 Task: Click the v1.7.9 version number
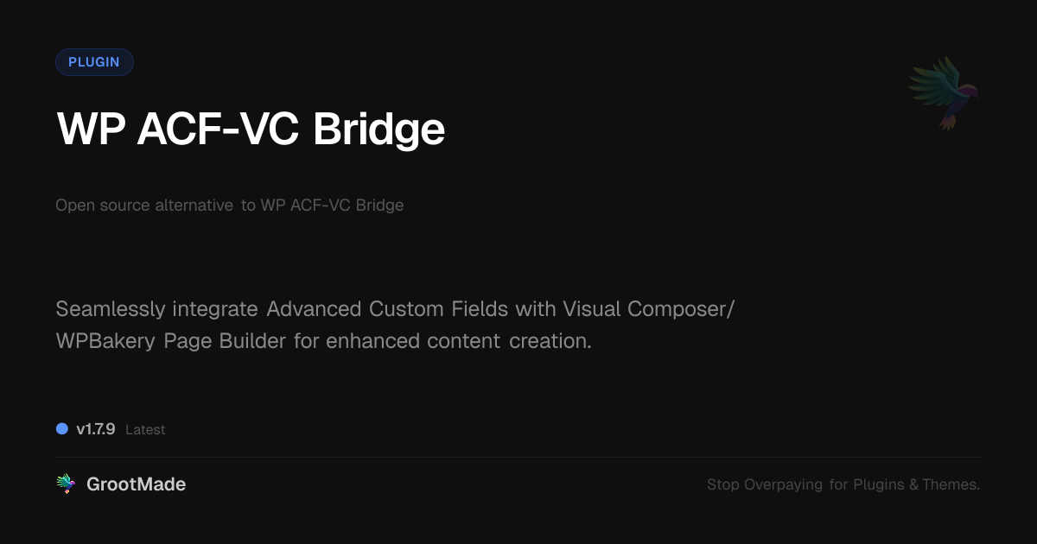(x=96, y=429)
